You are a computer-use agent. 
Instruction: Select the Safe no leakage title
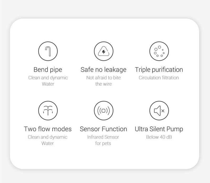[103, 70]
